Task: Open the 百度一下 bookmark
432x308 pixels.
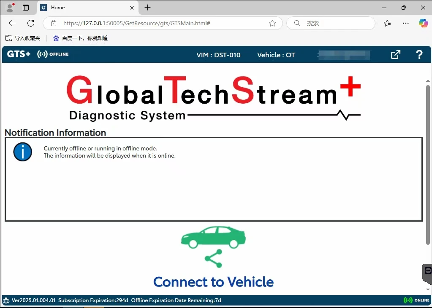Action: [x=80, y=38]
